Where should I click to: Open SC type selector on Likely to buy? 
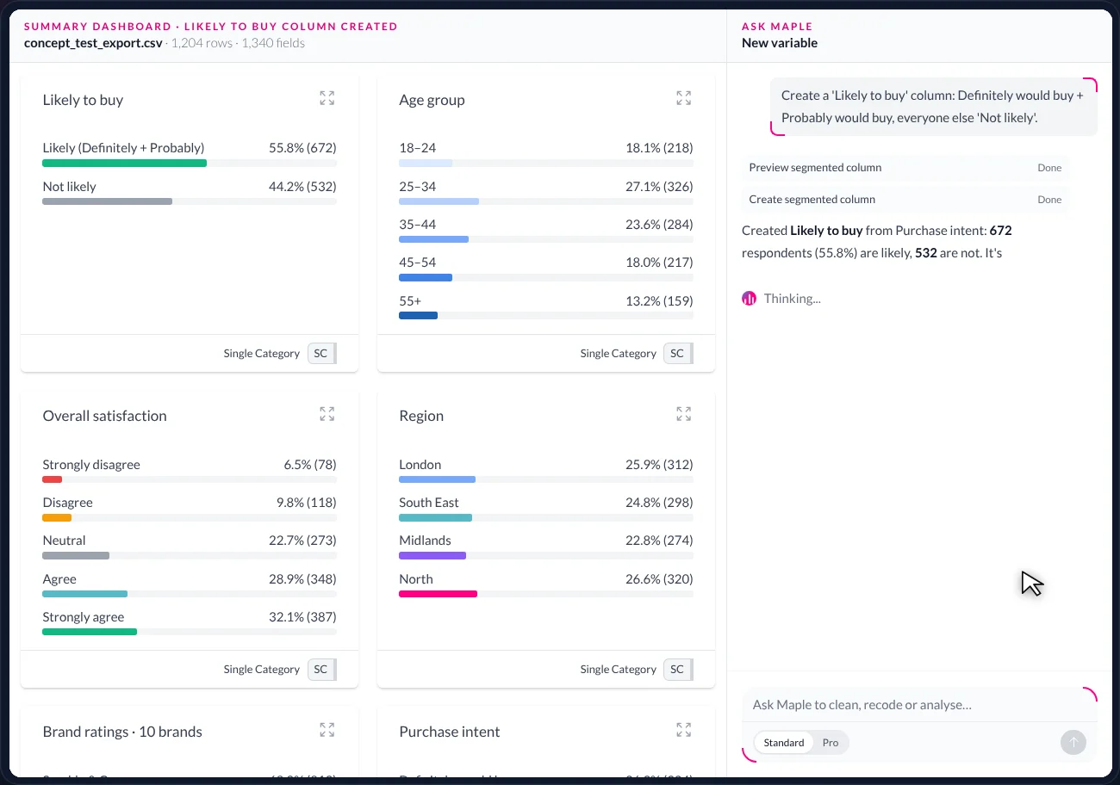tap(322, 353)
